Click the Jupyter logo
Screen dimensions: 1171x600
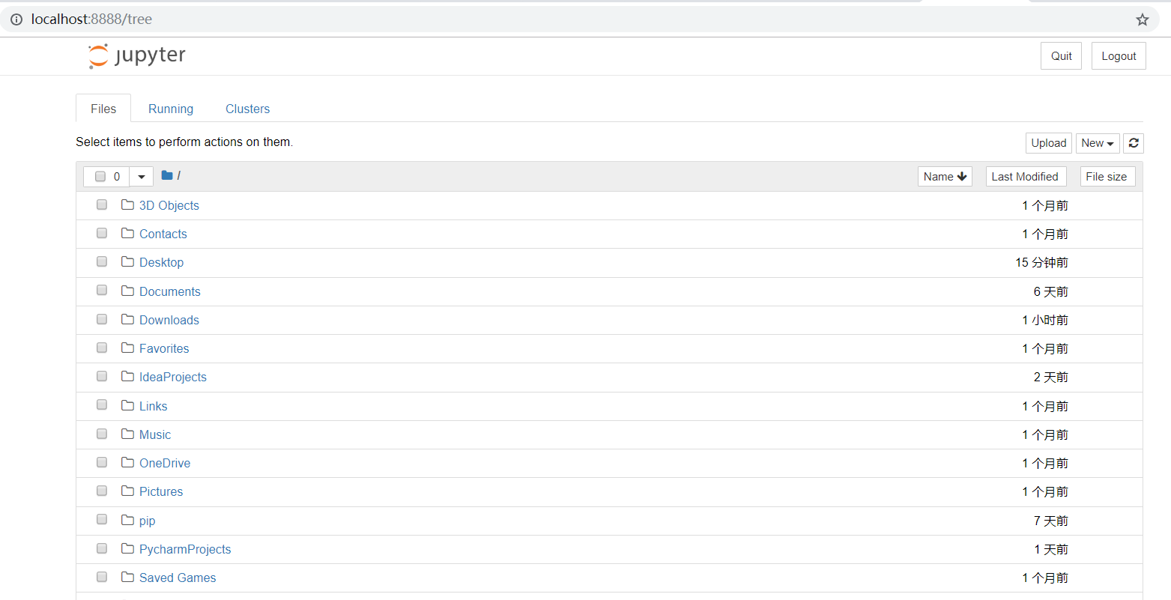(136, 55)
